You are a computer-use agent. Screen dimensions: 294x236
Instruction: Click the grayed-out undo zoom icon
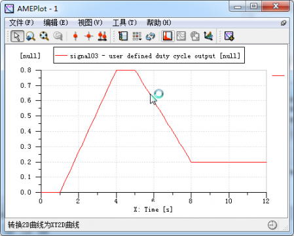58,36
